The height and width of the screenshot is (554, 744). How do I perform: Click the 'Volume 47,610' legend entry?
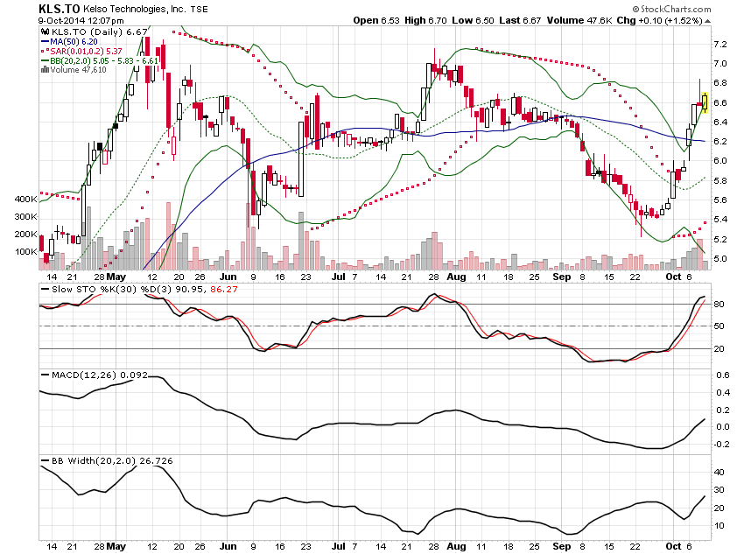tap(74, 70)
